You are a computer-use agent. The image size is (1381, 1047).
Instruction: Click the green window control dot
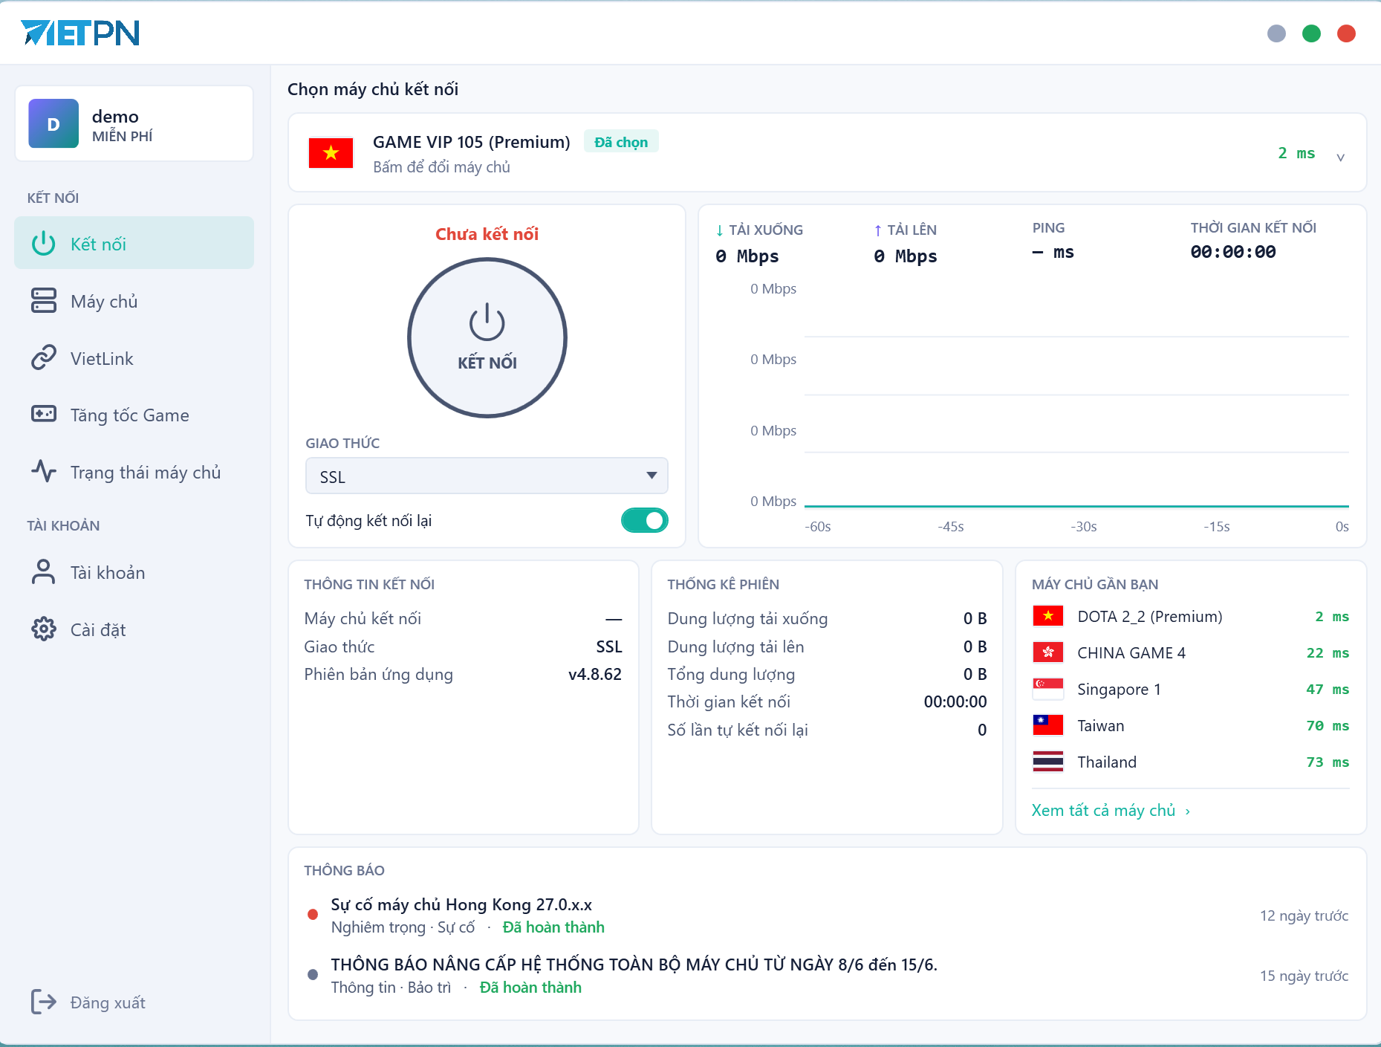[1312, 33]
